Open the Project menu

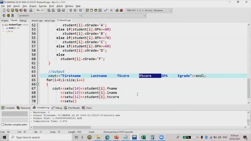pos(33,6)
